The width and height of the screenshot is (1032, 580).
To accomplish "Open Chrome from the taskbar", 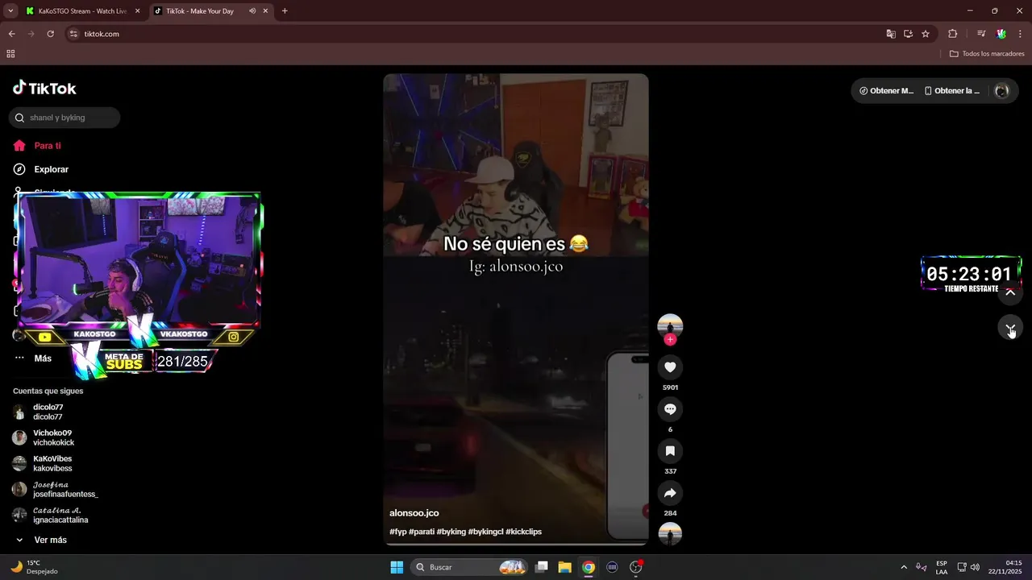I will pos(589,567).
